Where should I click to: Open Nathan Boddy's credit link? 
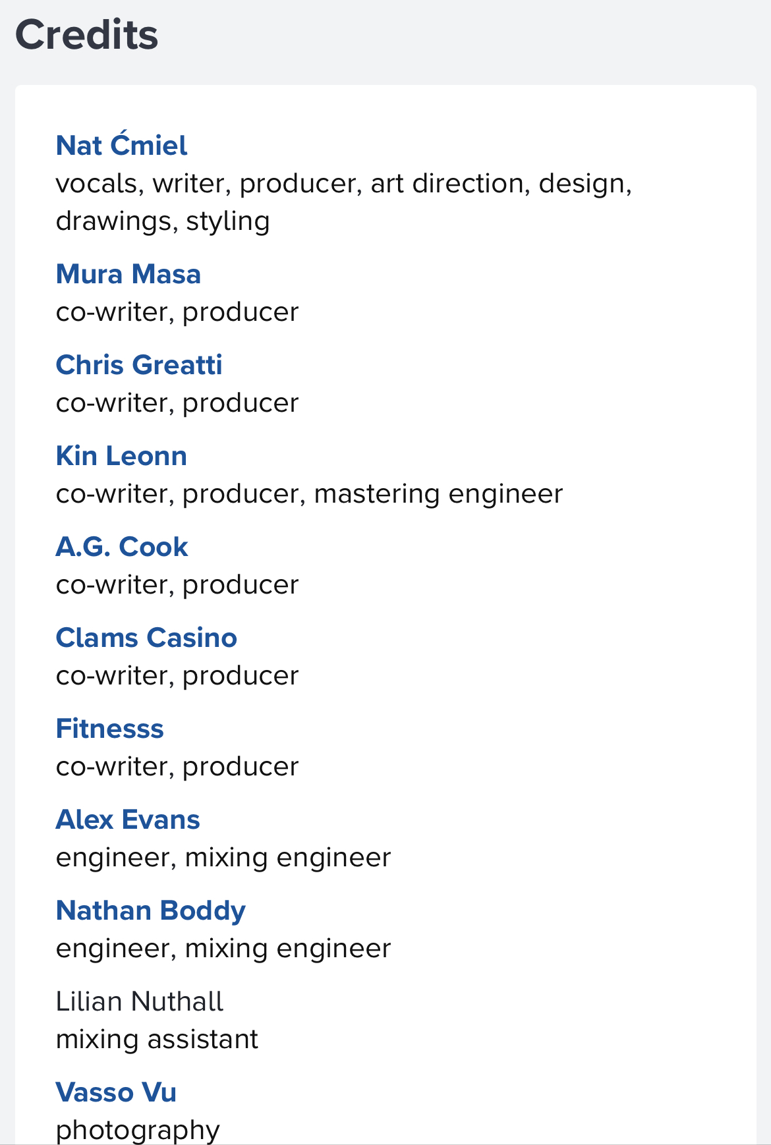pos(150,910)
